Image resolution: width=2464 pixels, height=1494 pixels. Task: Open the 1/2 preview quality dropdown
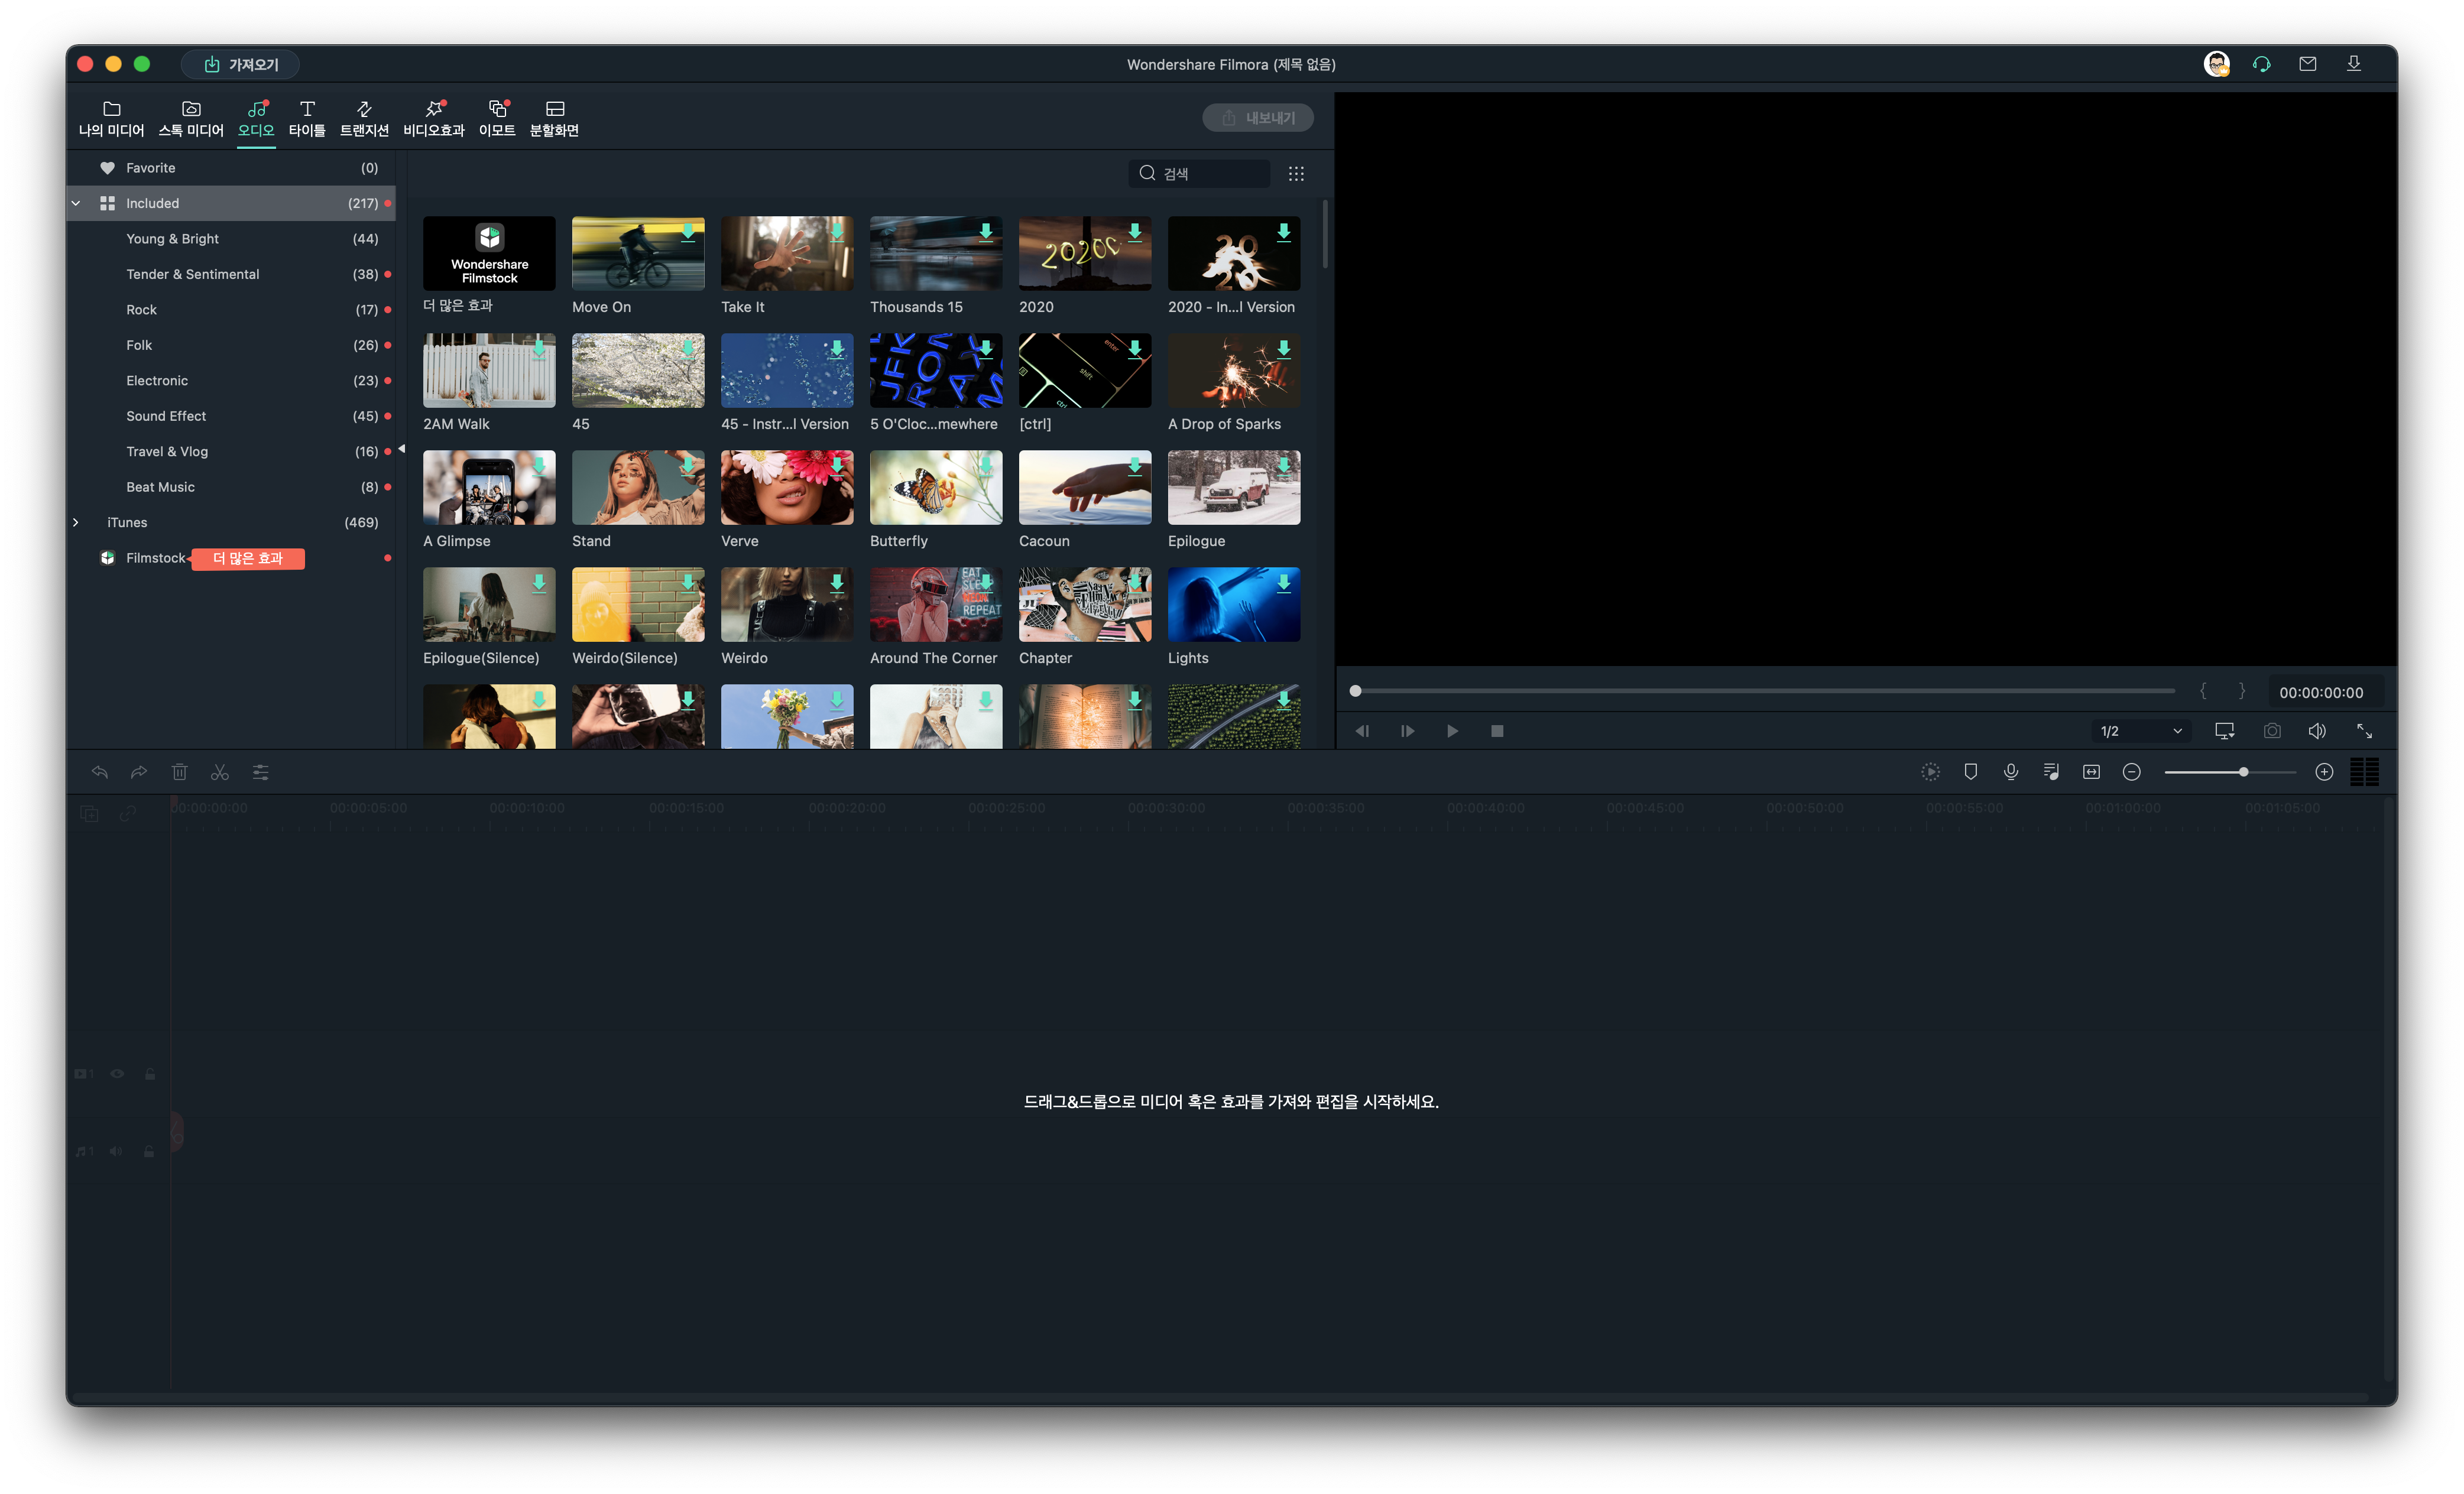coord(2140,731)
